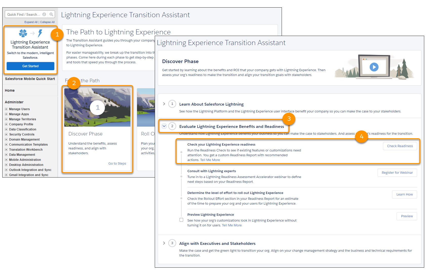Screen dimensions: 426x275
Task: Click the Discover Phase card title
Action: 85,134
